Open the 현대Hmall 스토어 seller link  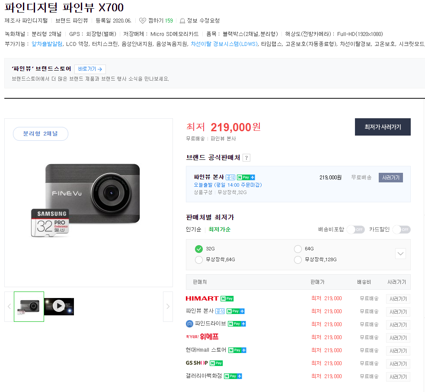(206, 350)
